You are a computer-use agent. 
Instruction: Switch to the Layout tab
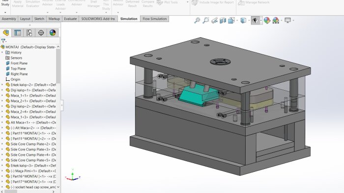point(25,19)
